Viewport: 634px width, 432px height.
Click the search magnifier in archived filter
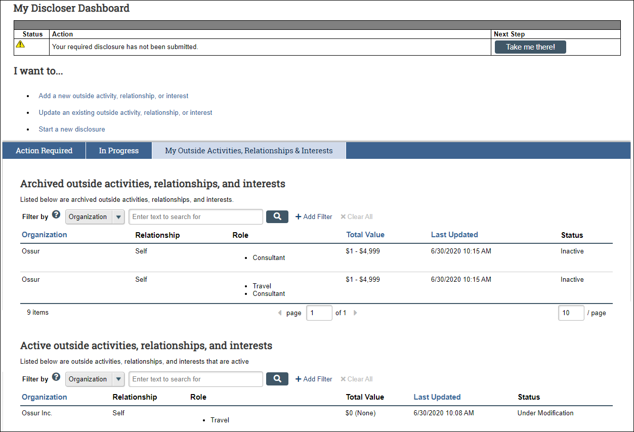click(x=277, y=217)
